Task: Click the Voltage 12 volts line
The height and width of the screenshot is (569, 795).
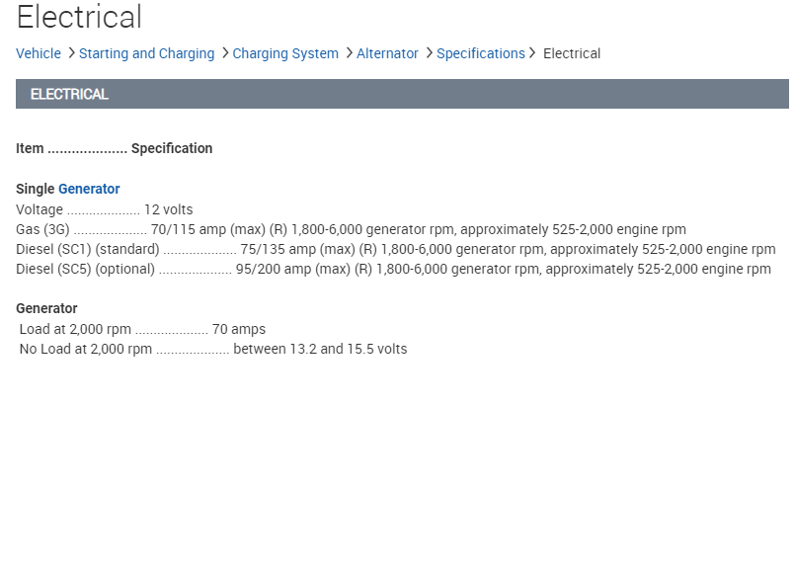Action: click(x=105, y=209)
